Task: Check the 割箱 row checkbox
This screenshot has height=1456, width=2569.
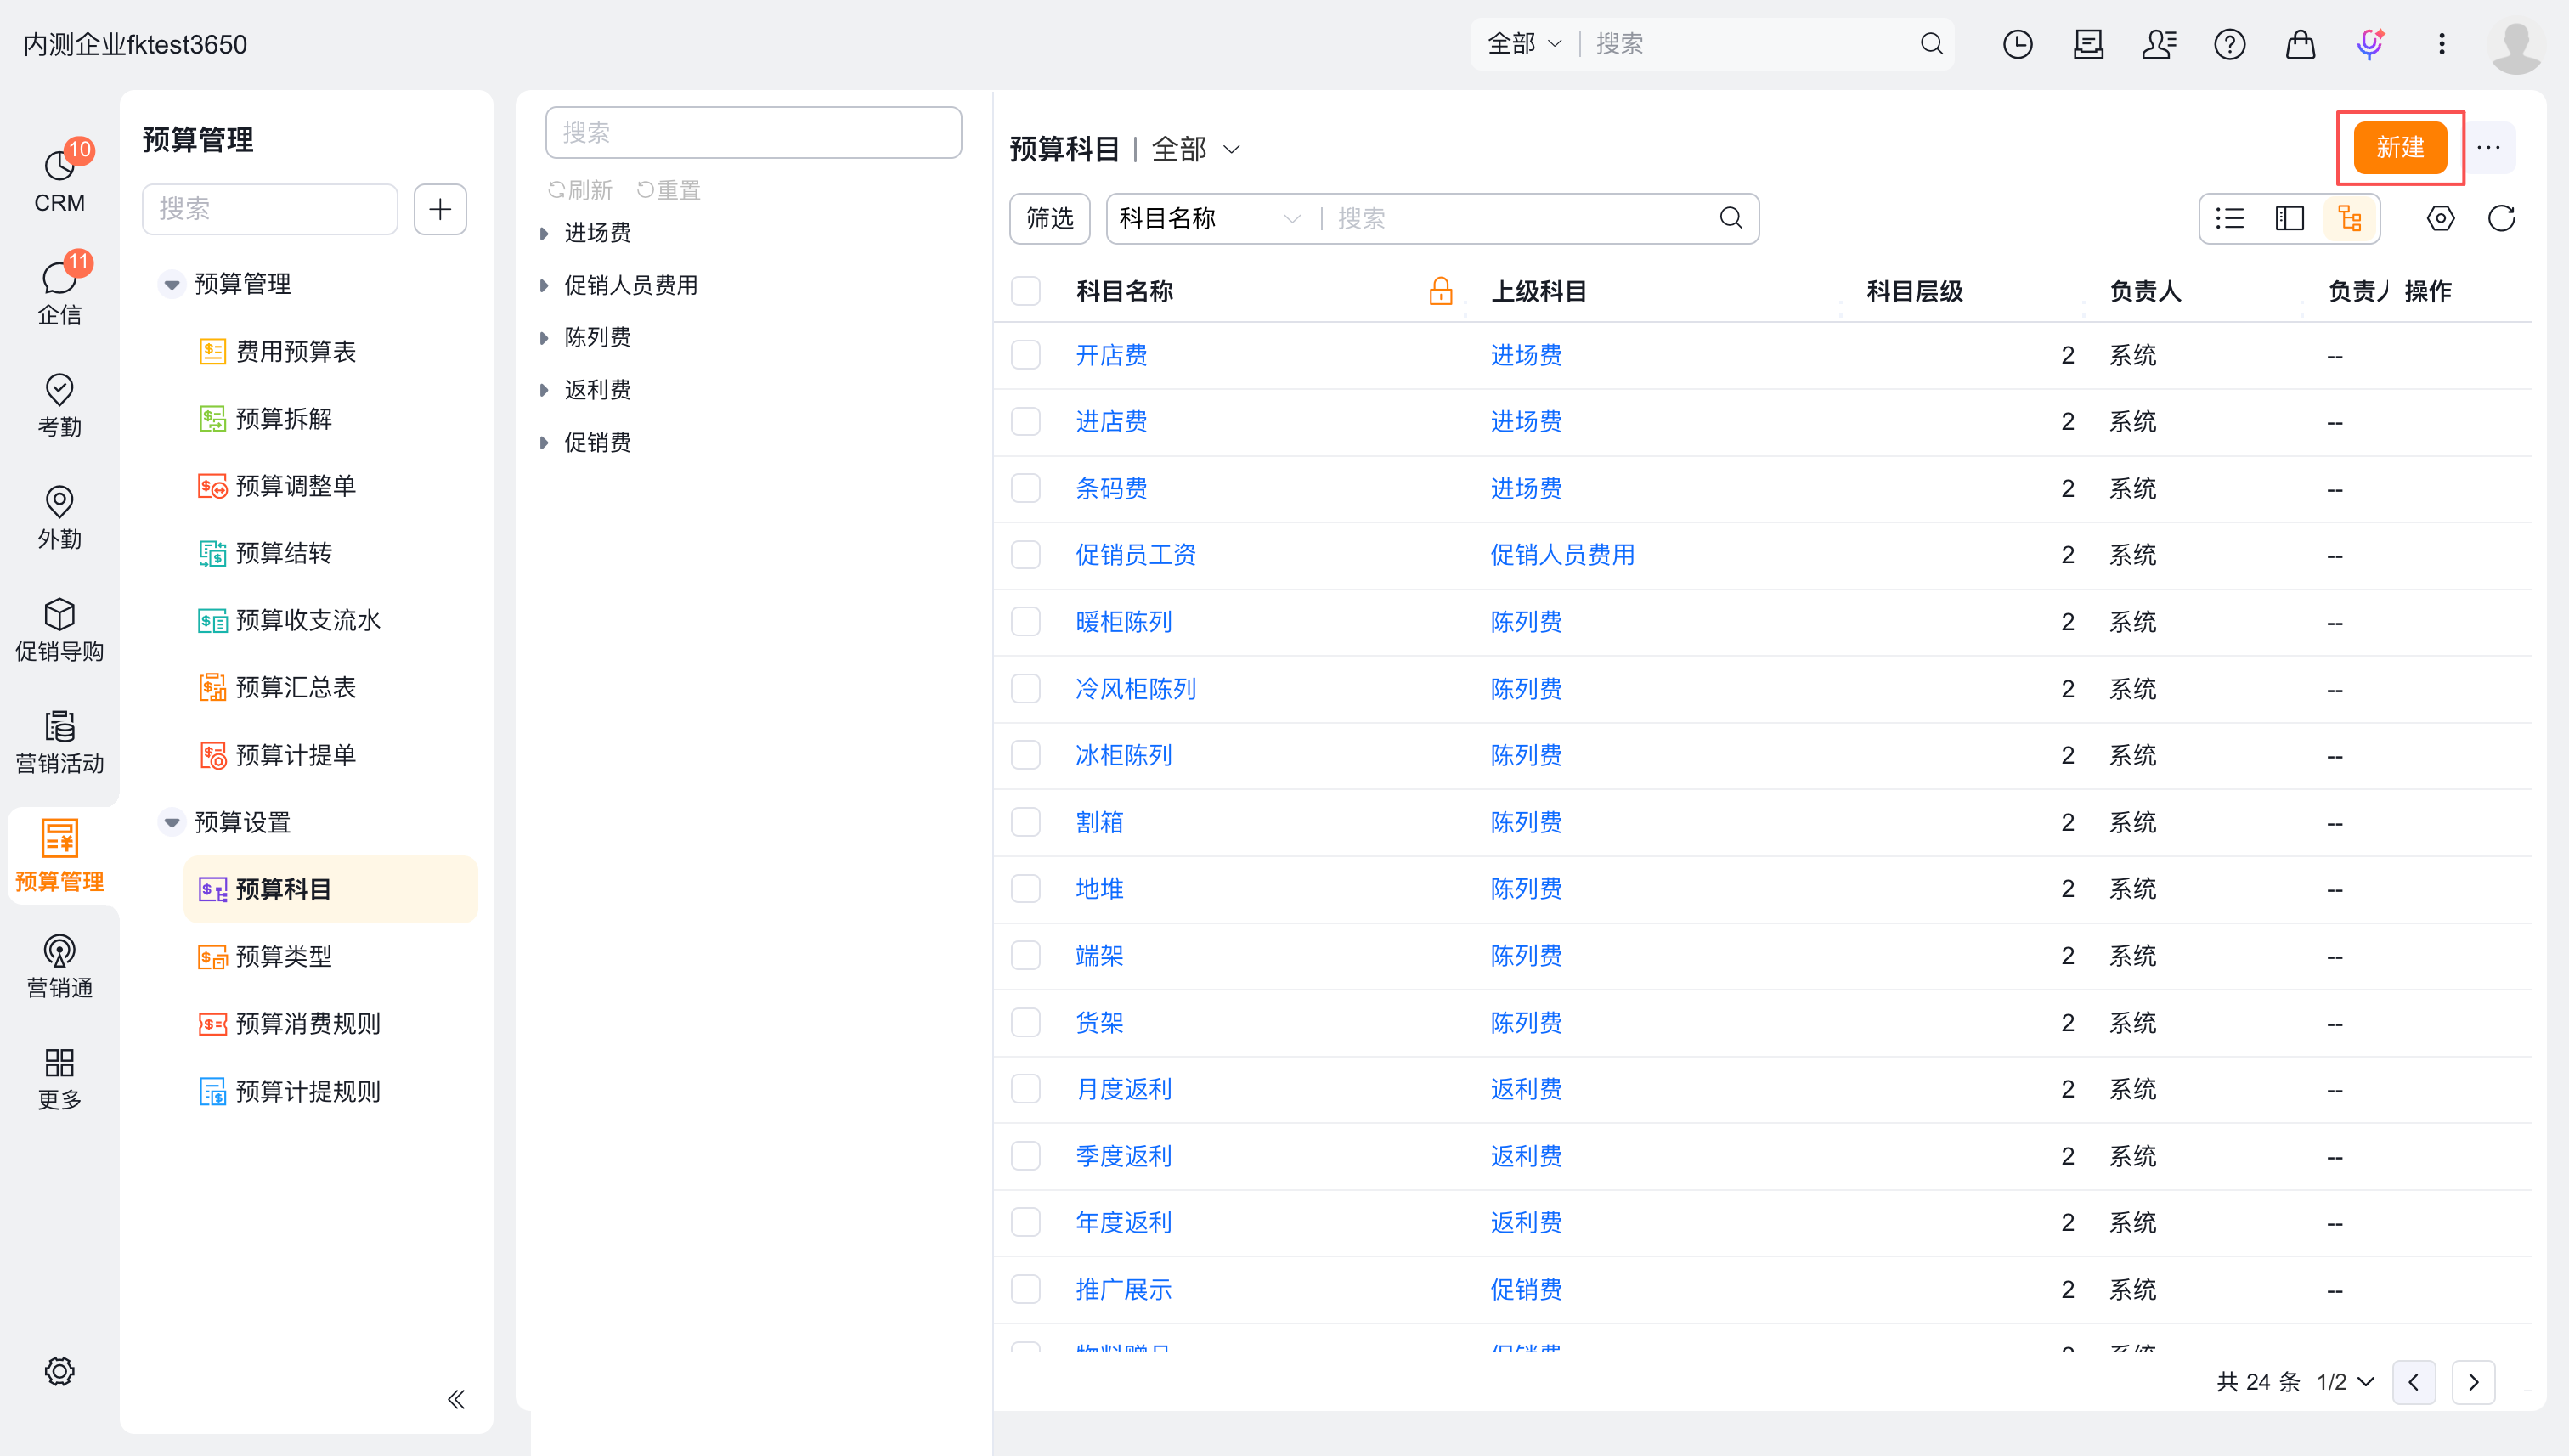Action: (1025, 822)
